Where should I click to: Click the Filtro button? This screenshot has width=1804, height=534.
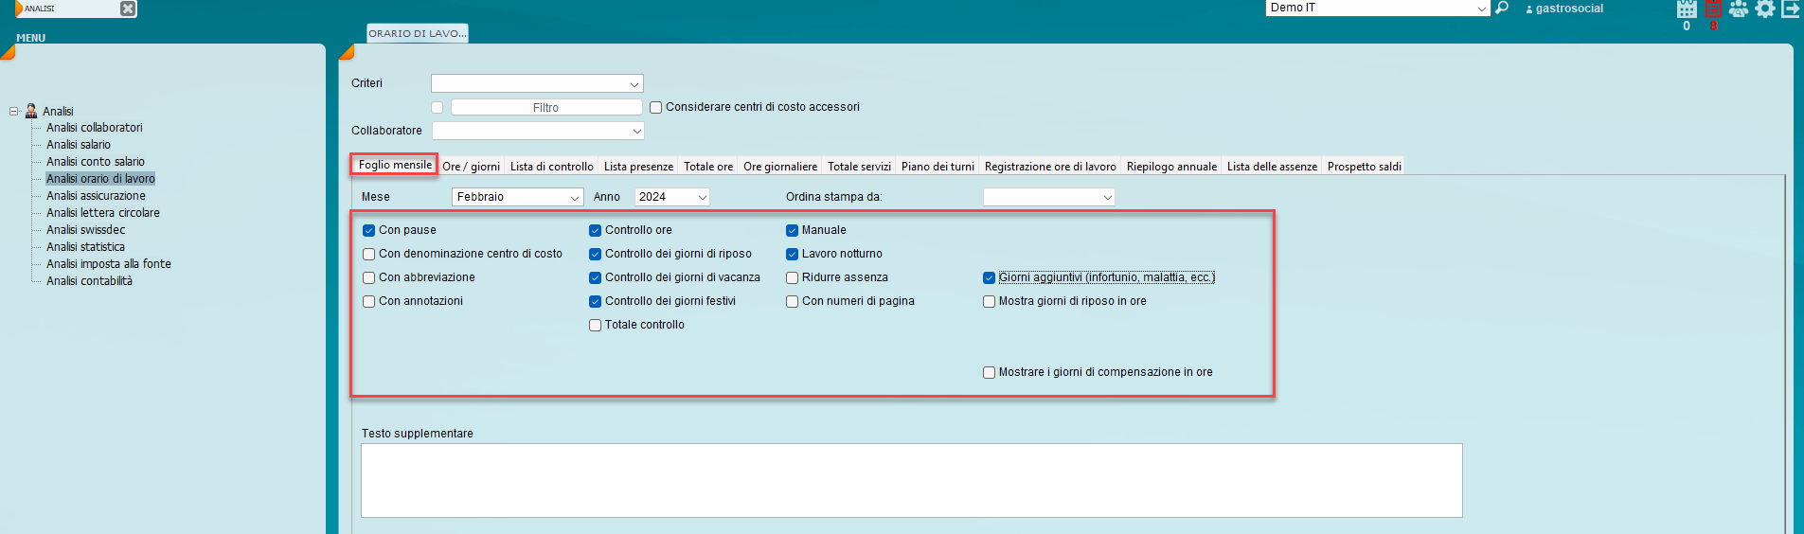(545, 108)
